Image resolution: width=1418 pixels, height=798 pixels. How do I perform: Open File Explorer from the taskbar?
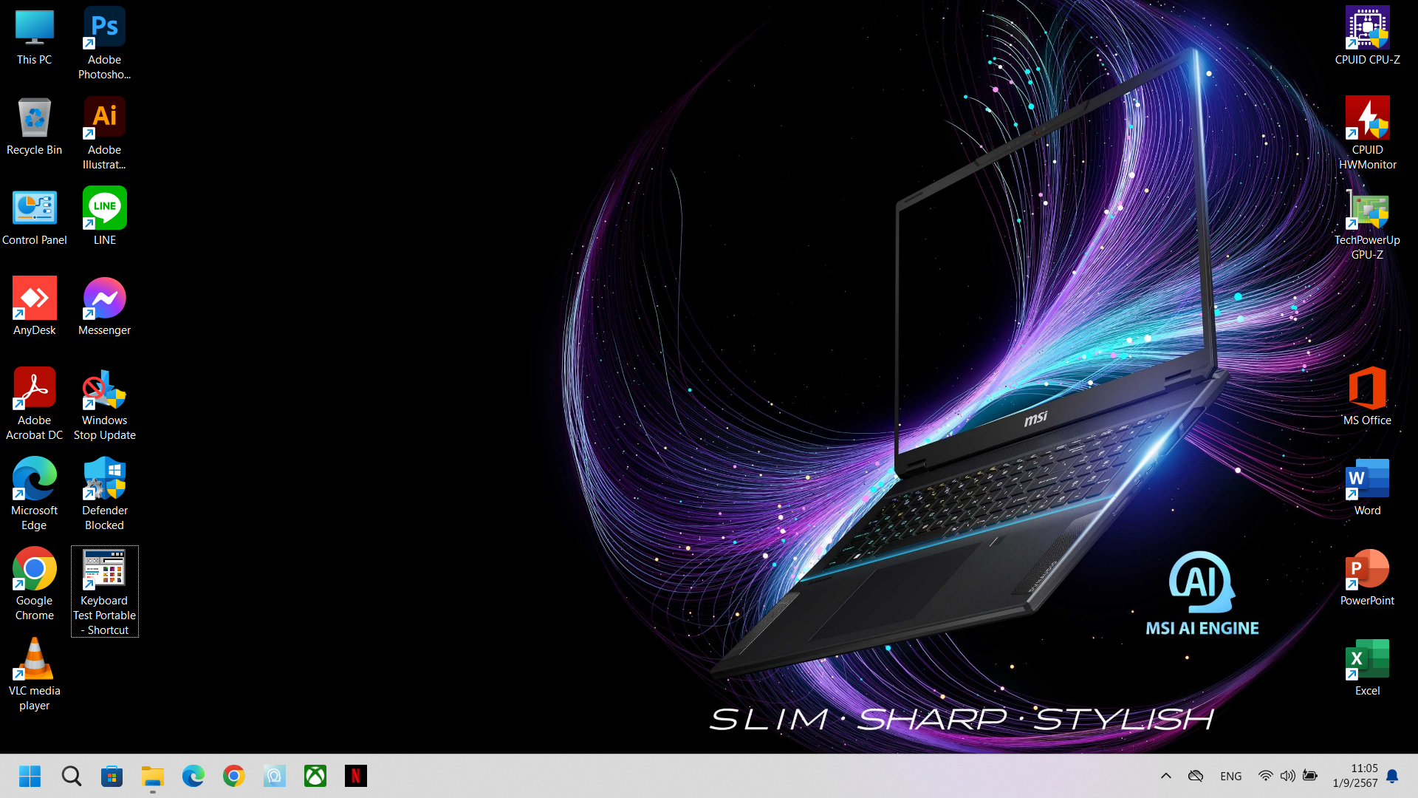pos(152,776)
